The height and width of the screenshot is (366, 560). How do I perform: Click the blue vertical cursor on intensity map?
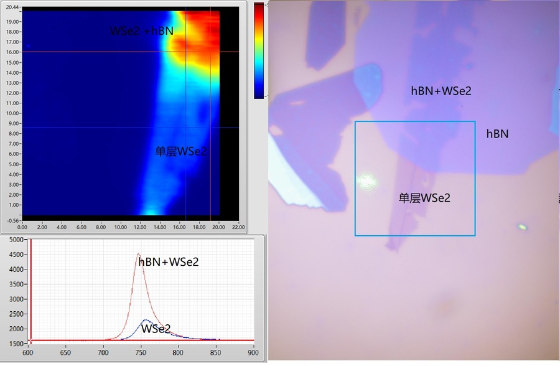tap(185, 156)
